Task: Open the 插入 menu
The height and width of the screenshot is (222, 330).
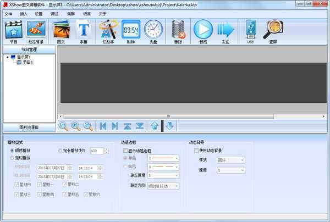Action: 24,14
